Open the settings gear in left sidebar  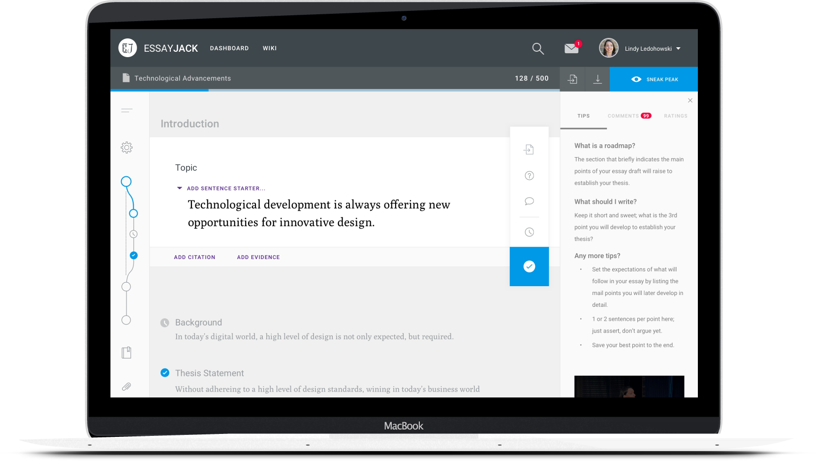(126, 147)
